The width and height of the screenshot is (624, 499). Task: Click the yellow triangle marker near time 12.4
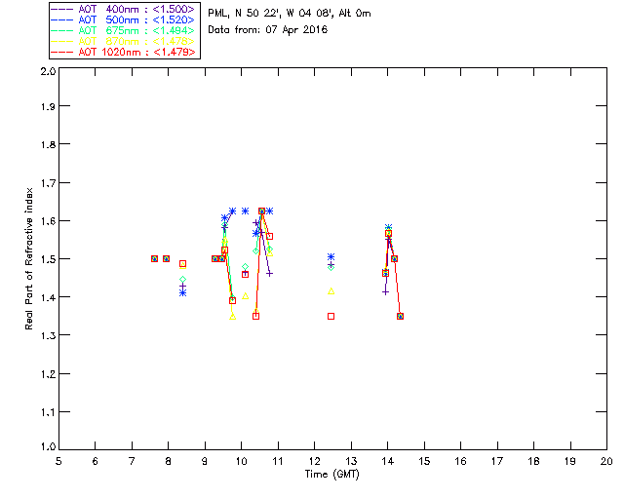331,291
